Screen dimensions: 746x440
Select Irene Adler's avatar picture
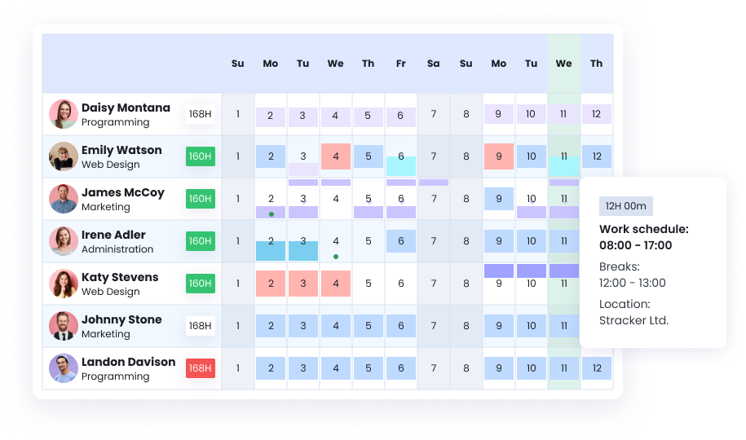[64, 241]
